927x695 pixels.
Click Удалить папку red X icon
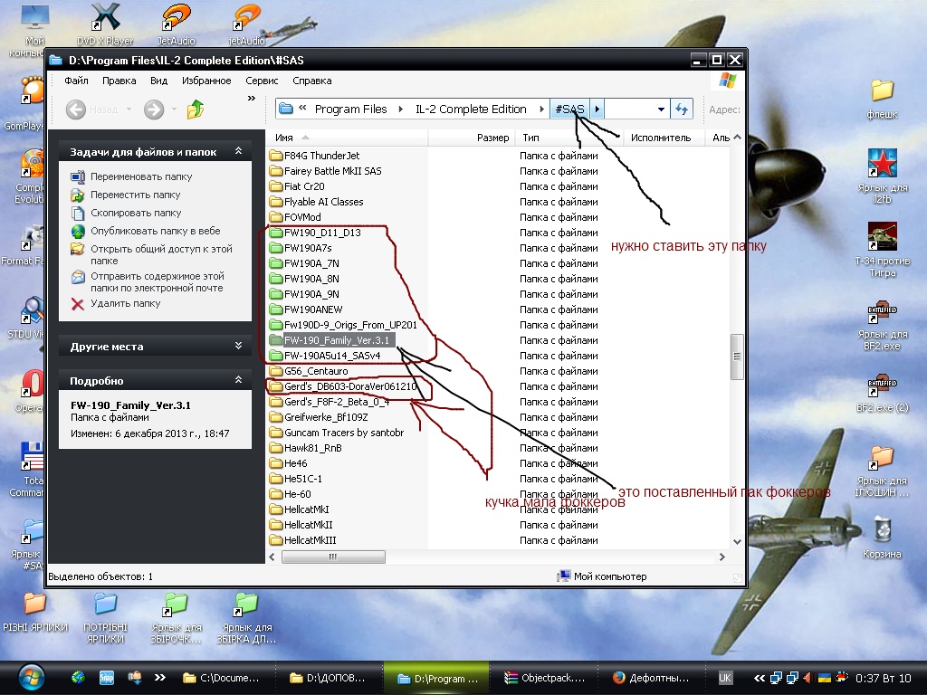tap(78, 304)
